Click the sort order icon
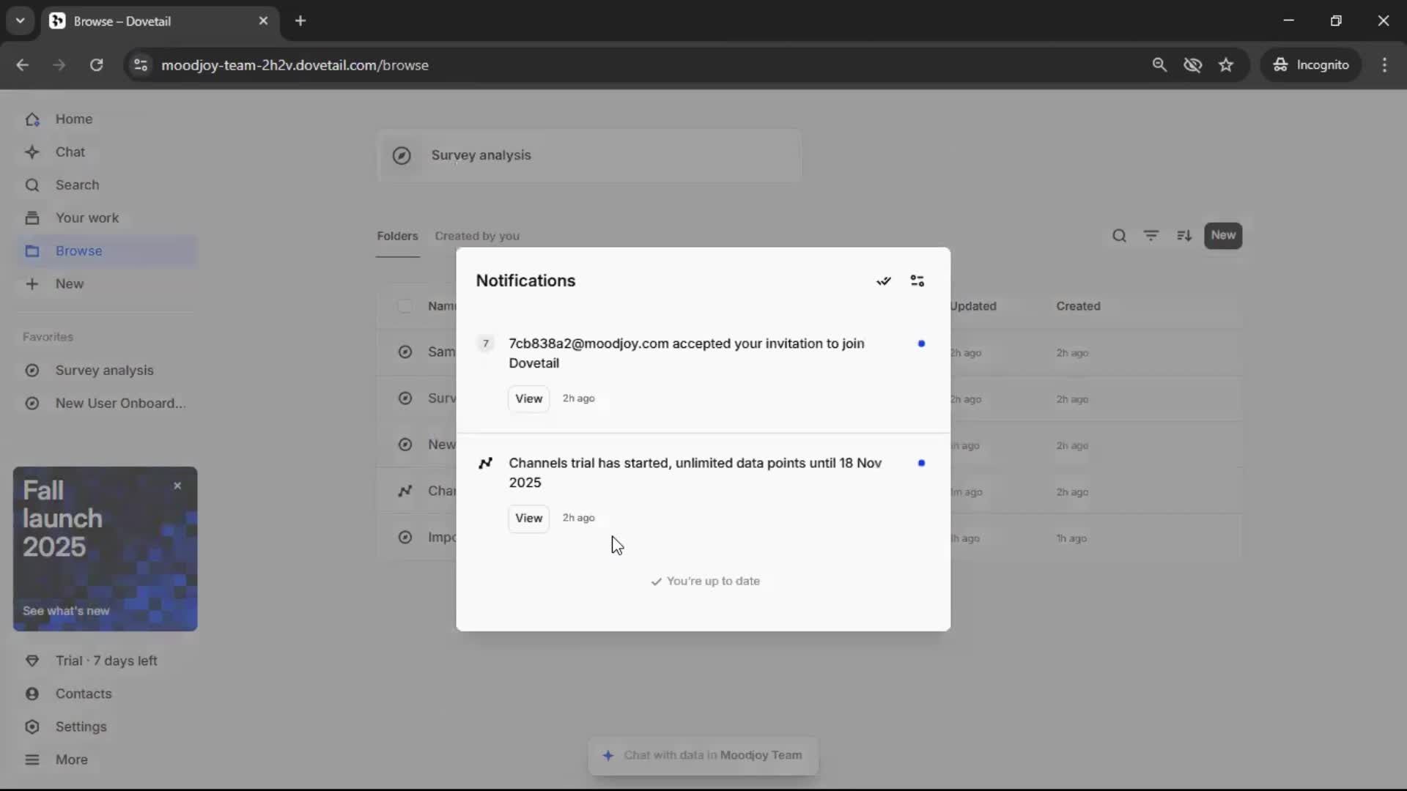Screen dimensions: 1407x791 [x=1184, y=236]
